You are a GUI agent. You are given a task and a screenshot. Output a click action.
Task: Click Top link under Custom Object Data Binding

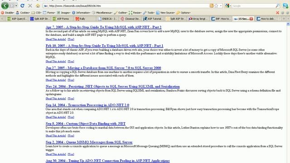[71, 136]
